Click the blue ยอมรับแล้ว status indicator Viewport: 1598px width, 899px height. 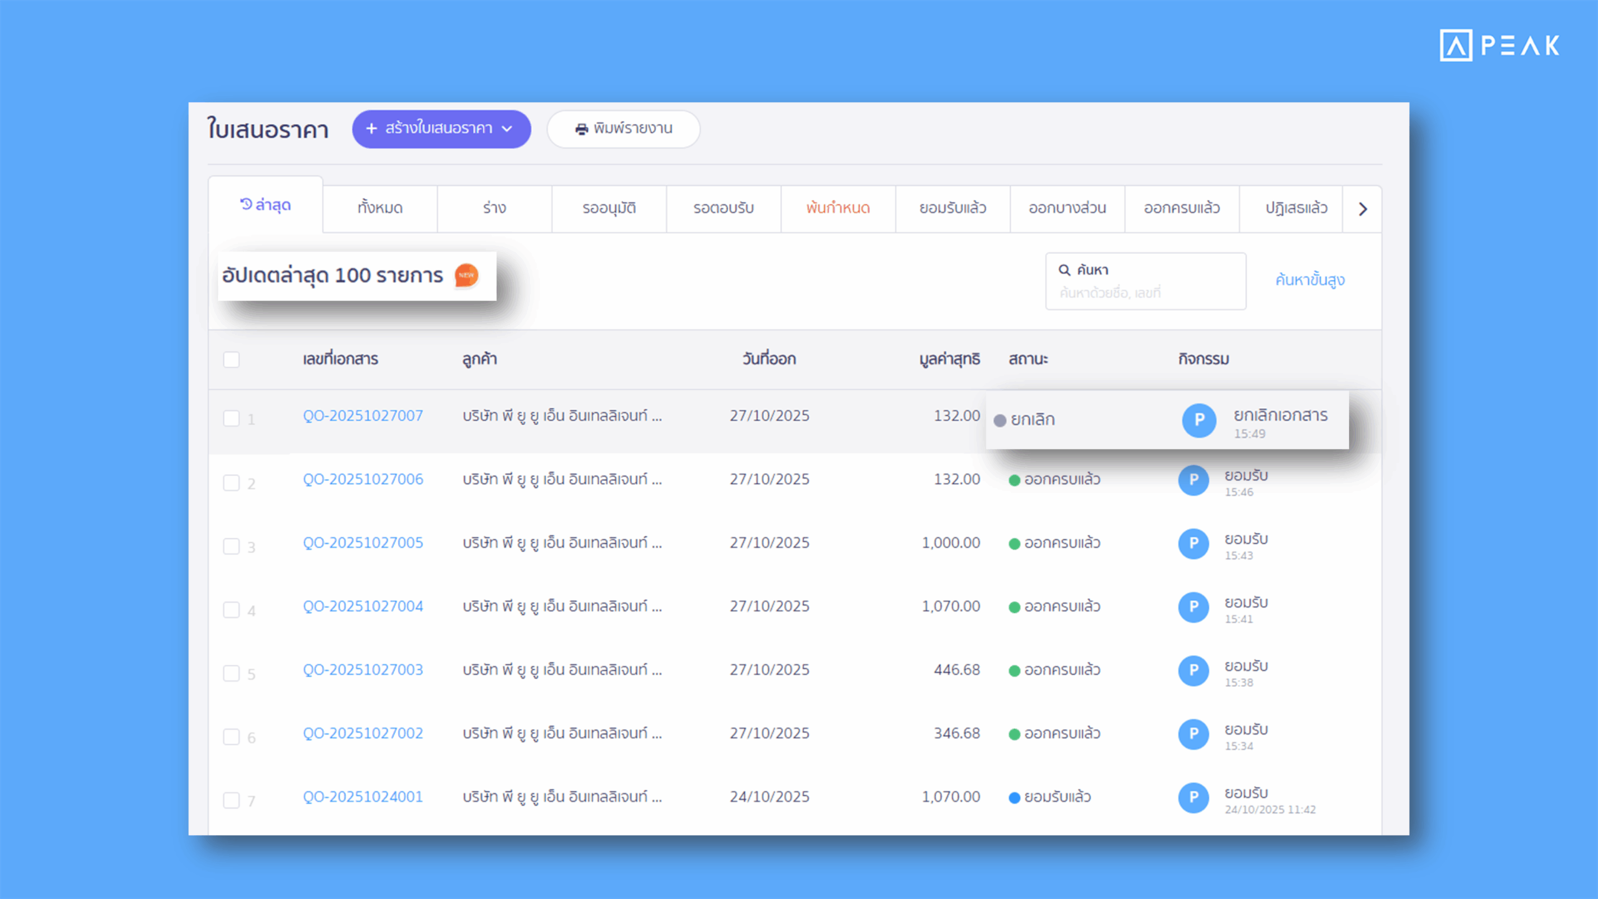pyautogui.click(x=1014, y=798)
